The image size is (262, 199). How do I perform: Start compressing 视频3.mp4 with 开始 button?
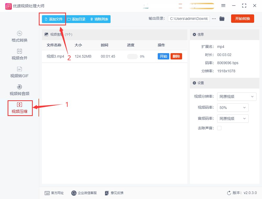point(163,56)
